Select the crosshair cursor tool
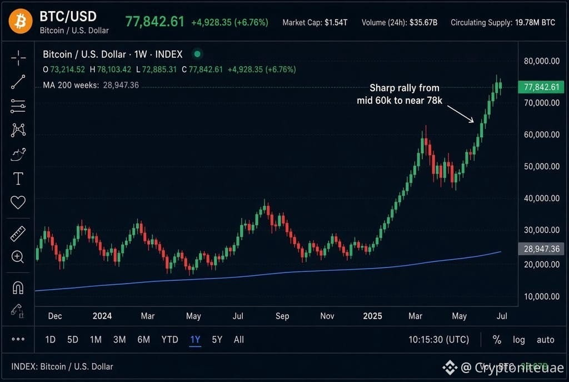The width and height of the screenshot is (569, 382). [x=18, y=58]
